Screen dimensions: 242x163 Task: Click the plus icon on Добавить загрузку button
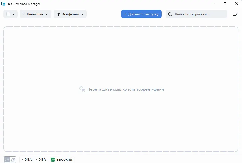coord(125,14)
